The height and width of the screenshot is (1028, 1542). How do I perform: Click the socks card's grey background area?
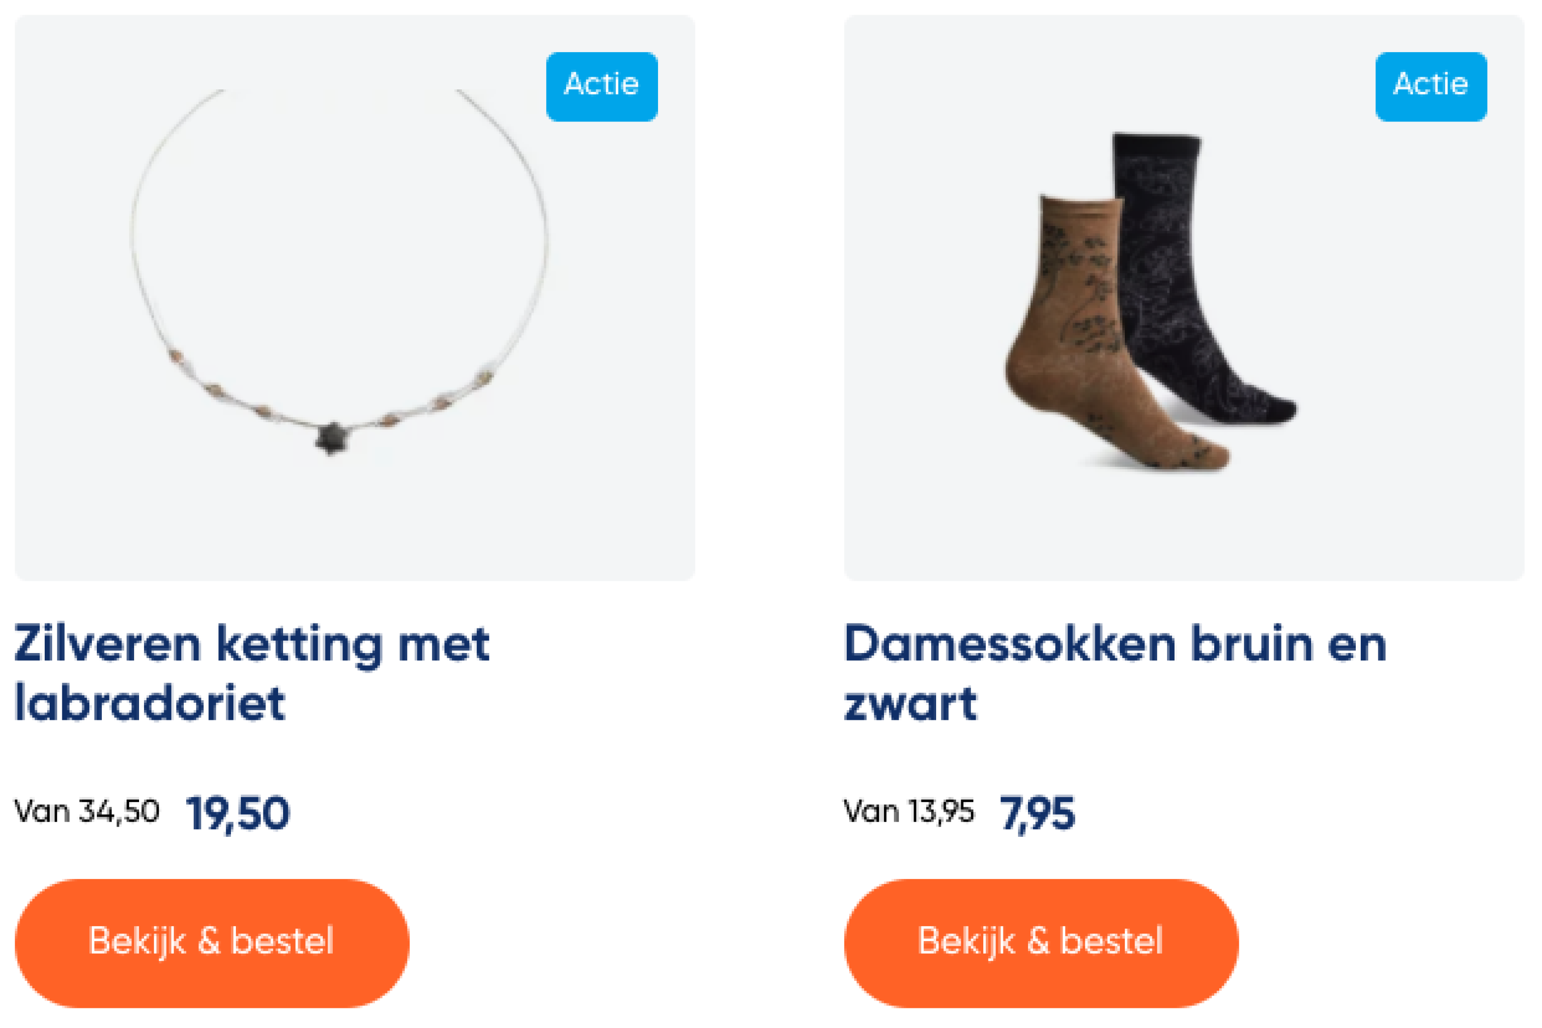(x=1184, y=525)
